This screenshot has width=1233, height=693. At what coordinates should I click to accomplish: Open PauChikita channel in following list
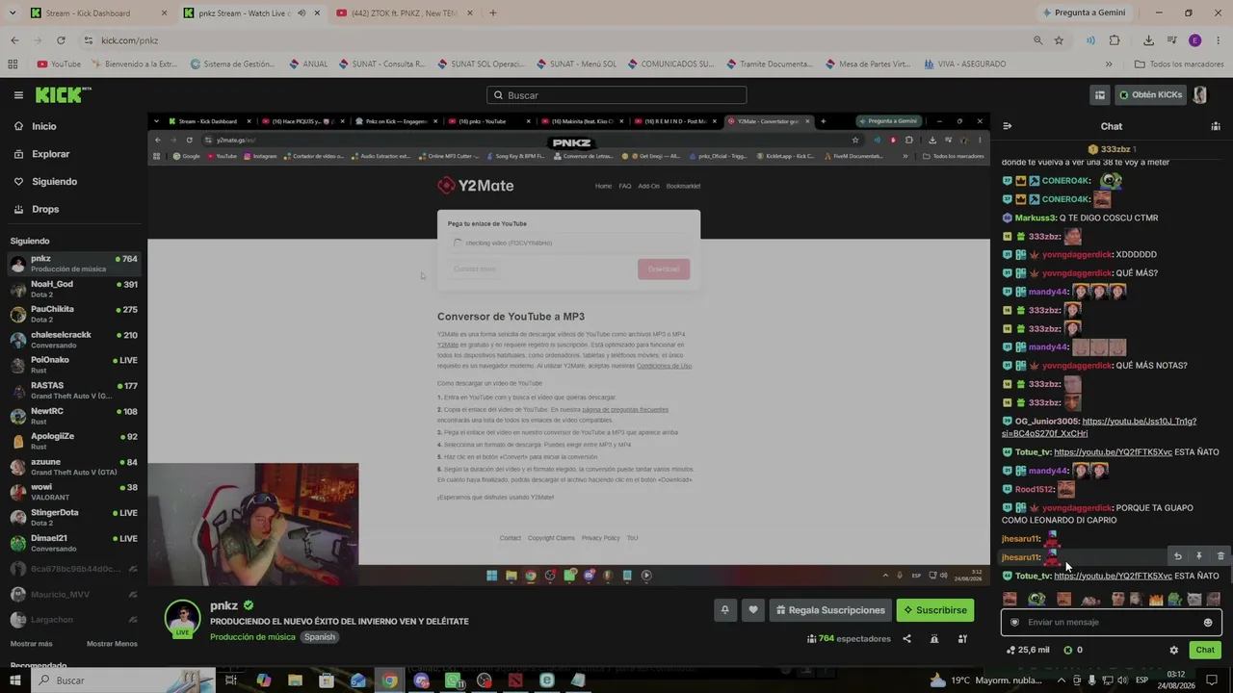click(x=73, y=314)
